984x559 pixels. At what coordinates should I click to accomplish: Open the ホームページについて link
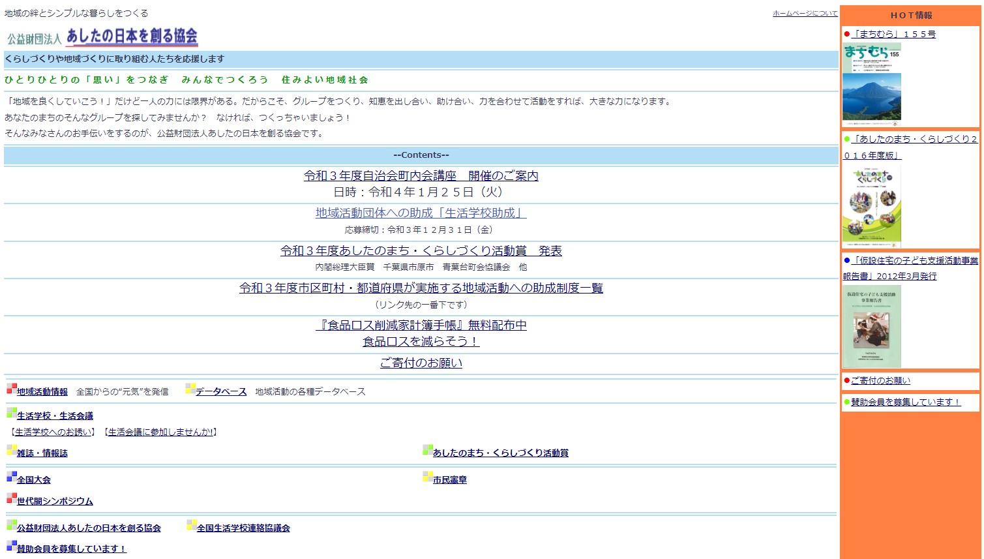click(x=805, y=14)
